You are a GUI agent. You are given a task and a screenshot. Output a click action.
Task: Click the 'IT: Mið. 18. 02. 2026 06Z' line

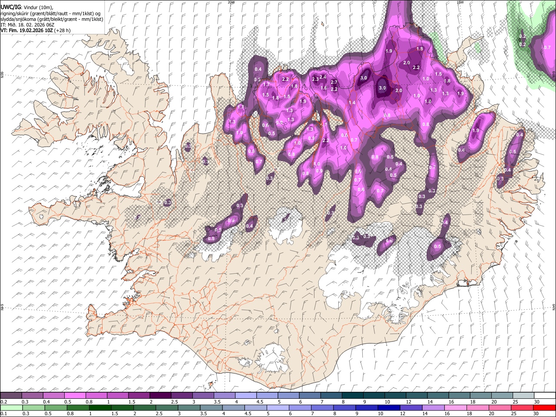(27, 25)
